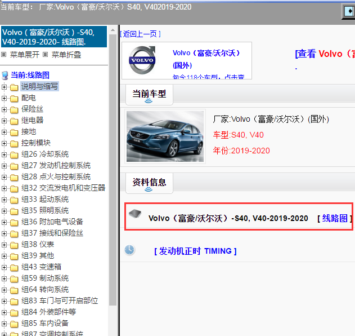Click the 当前:线路图 heading
355x336 pixels.
[x=30, y=75]
